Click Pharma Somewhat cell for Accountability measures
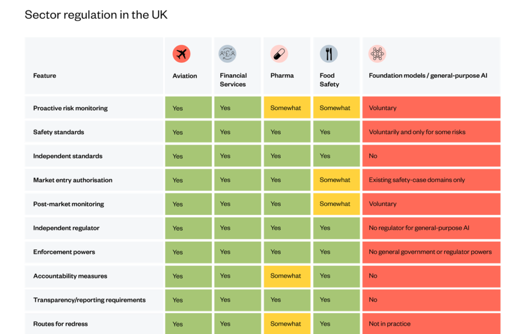Image resolution: width=510 pixels, height=334 pixels. 286,276
